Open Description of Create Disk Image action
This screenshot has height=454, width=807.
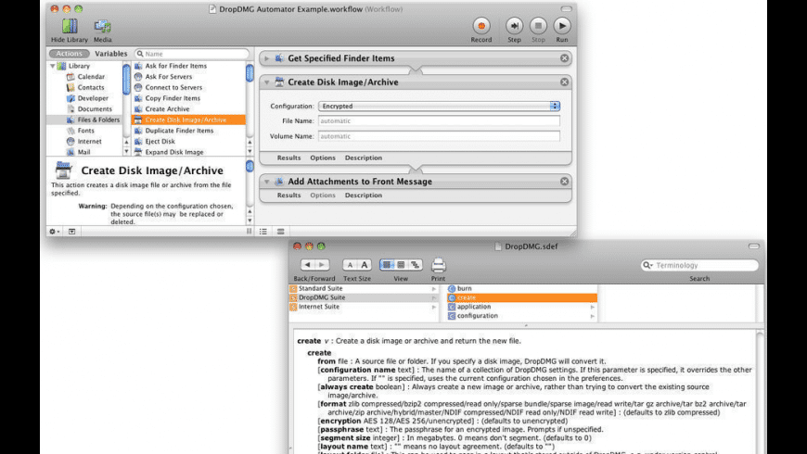pos(364,158)
